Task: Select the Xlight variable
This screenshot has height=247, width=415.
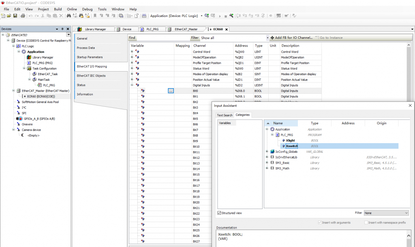Action: [290, 140]
